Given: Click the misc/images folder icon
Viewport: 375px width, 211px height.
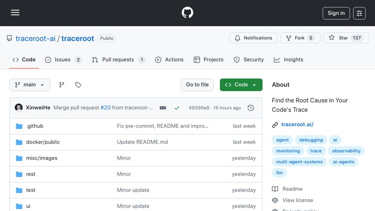Looking at the screenshot, I should 19,158.
